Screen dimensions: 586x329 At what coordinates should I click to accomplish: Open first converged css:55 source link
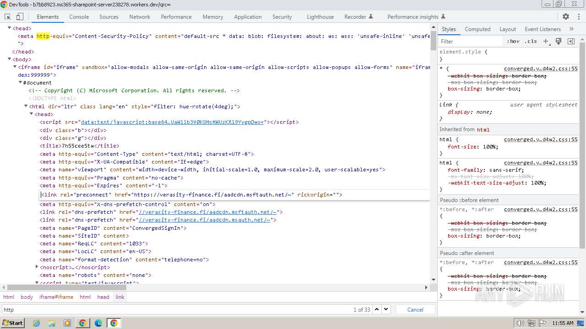pyautogui.click(x=541, y=69)
